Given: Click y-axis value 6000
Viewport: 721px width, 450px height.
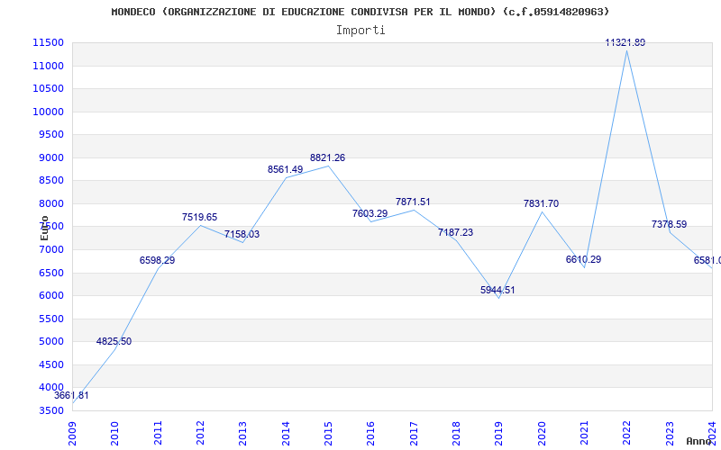Looking at the screenshot, I should (51, 296).
